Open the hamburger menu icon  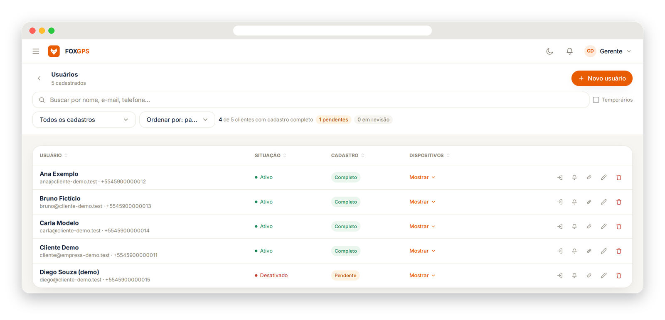point(36,51)
